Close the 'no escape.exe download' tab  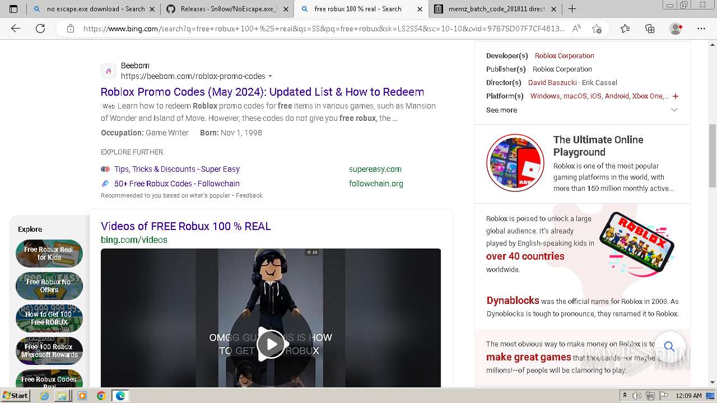152,9
